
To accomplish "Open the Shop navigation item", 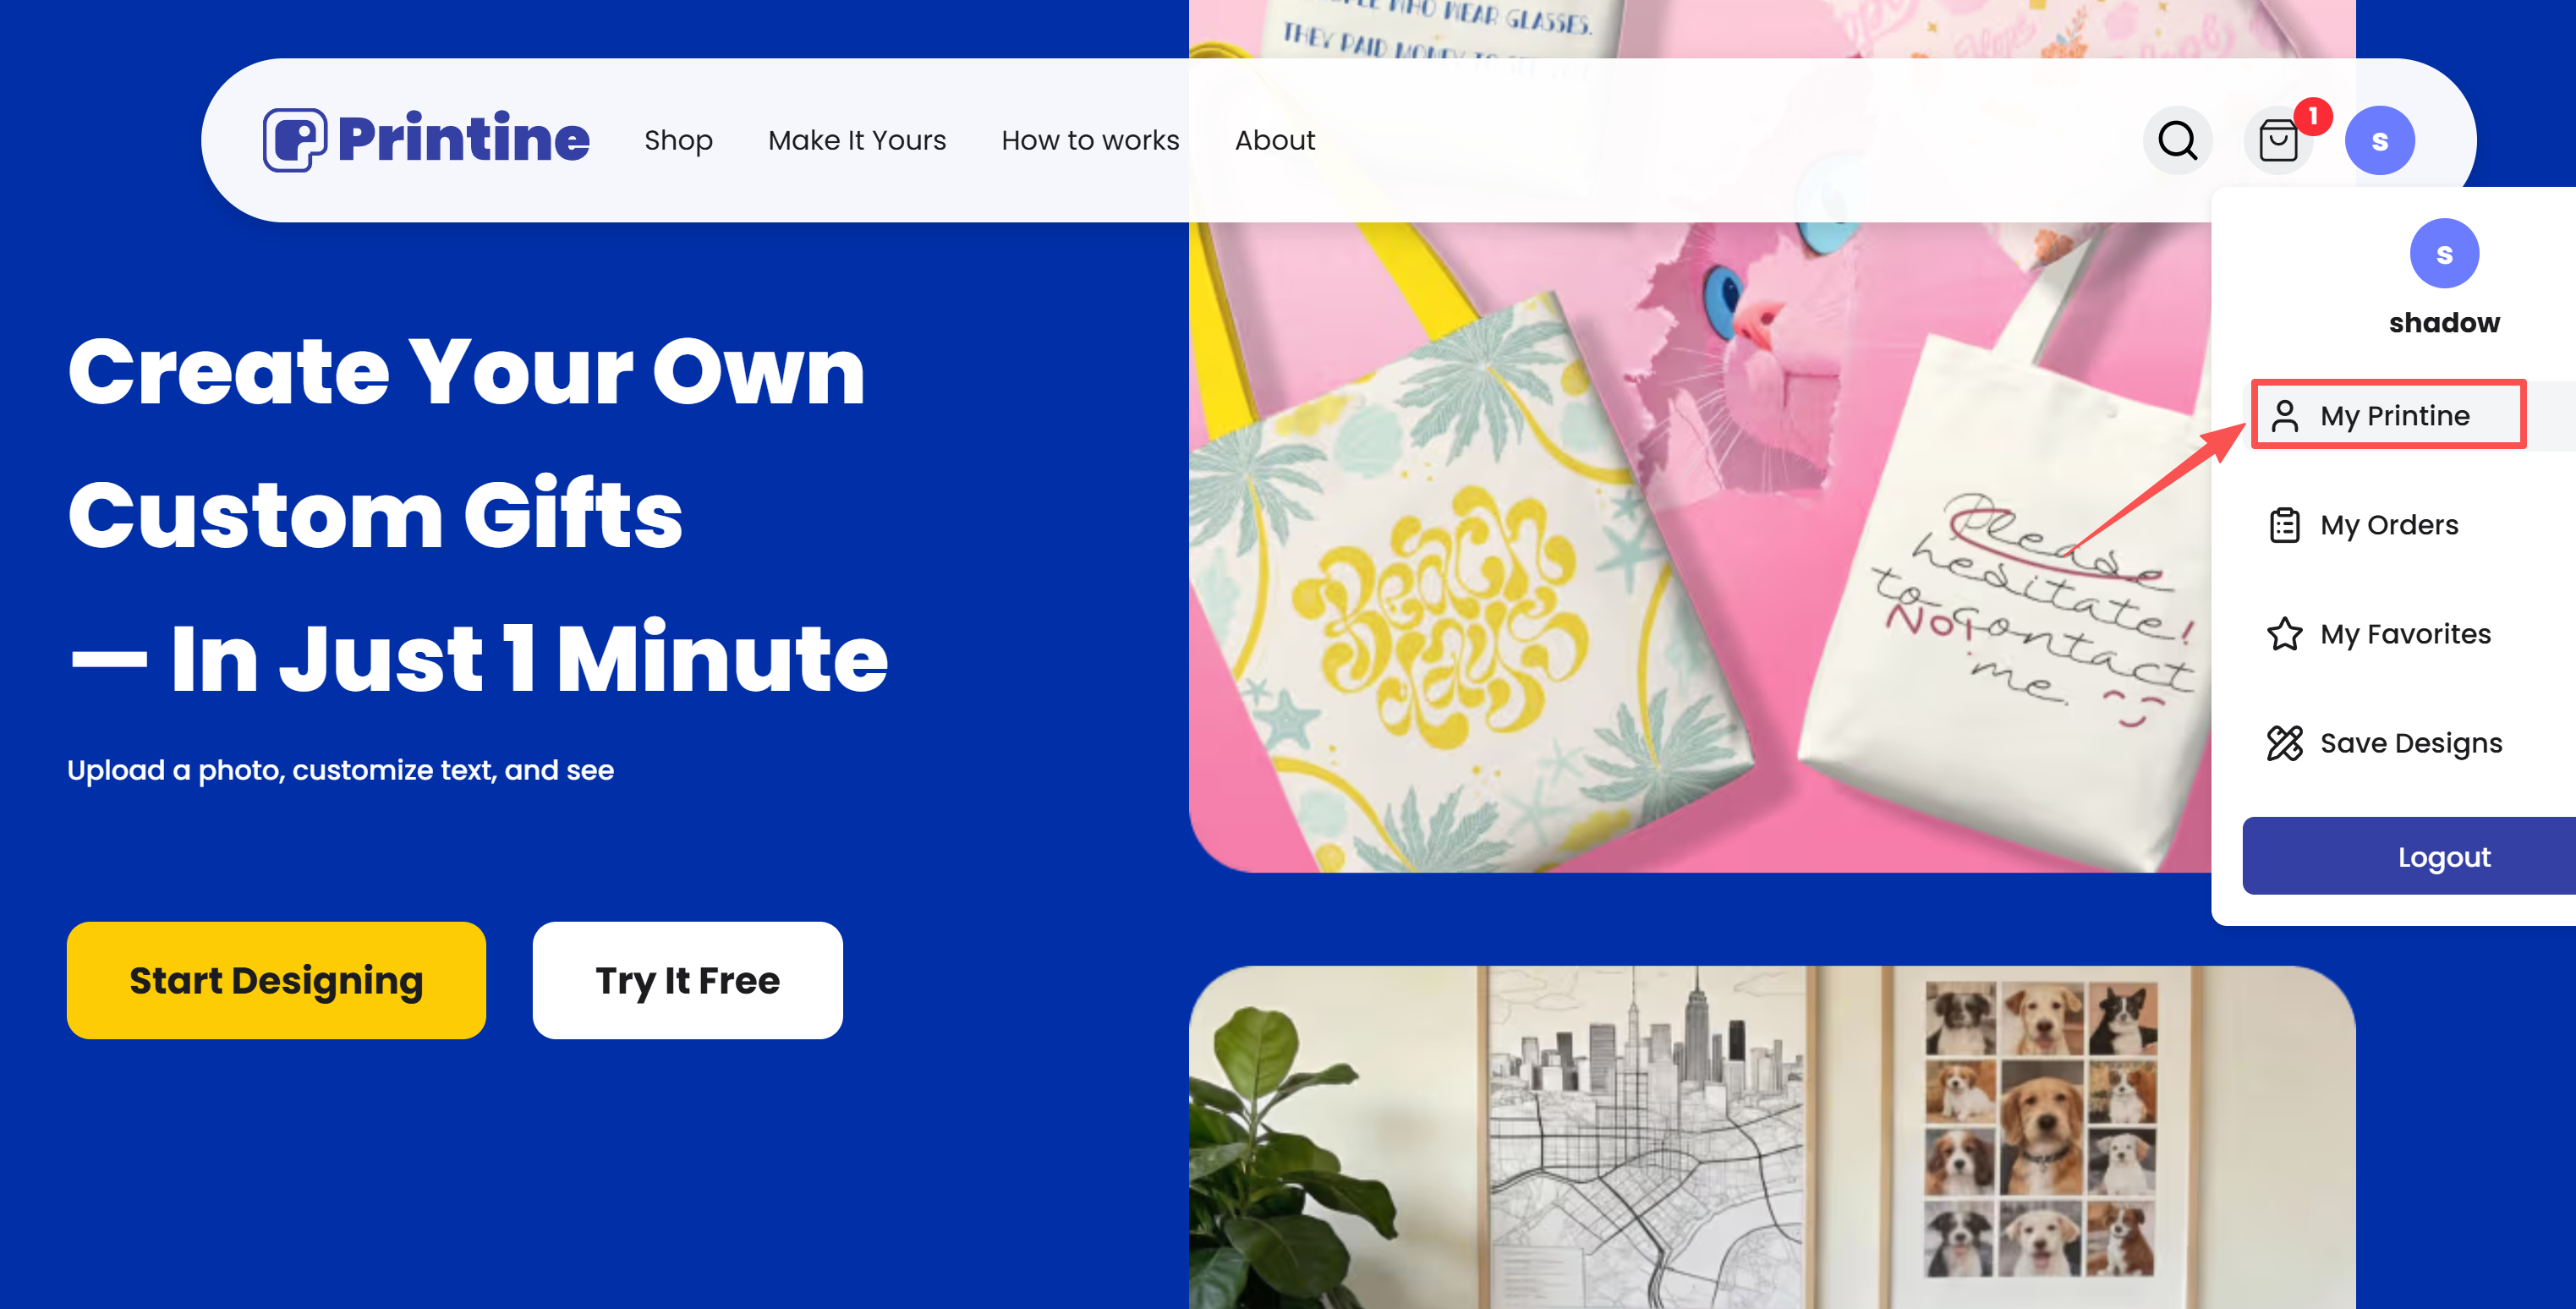I will pos(678,140).
